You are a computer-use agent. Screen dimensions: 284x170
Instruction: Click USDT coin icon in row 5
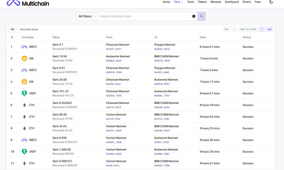coord(24,94)
